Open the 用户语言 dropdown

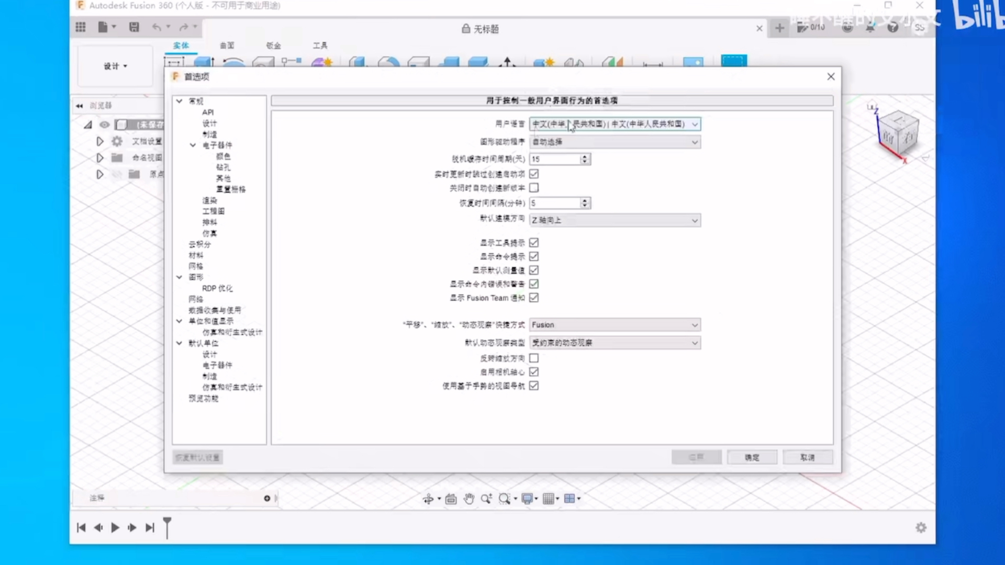pyautogui.click(x=615, y=124)
